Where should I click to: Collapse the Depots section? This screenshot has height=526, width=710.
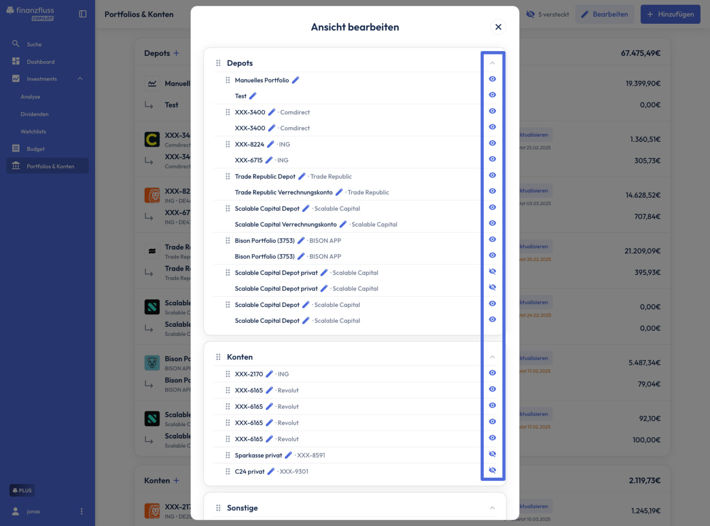[493, 63]
